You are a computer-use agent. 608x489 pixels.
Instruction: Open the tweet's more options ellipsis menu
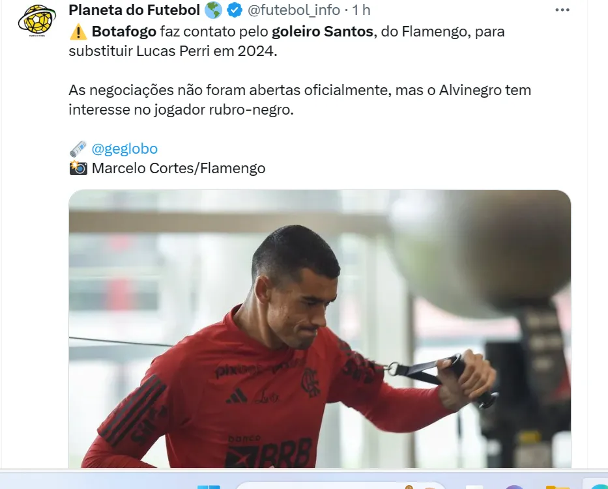tap(562, 10)
